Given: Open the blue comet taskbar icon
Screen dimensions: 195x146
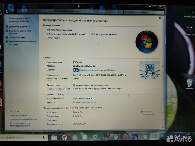Looking at the screenshot, I should (135, 137).
